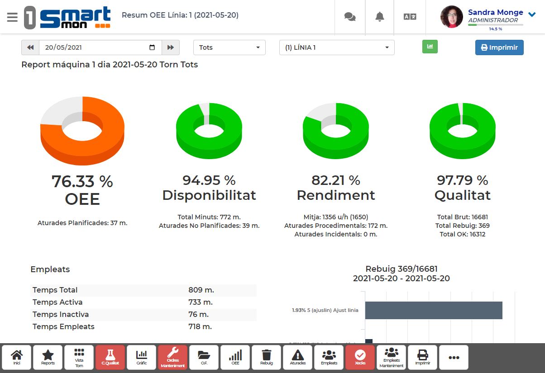Show more options via ellipsis menu
Image resolution: width=545 pixels, height=373 pixels.
[454, 357]
